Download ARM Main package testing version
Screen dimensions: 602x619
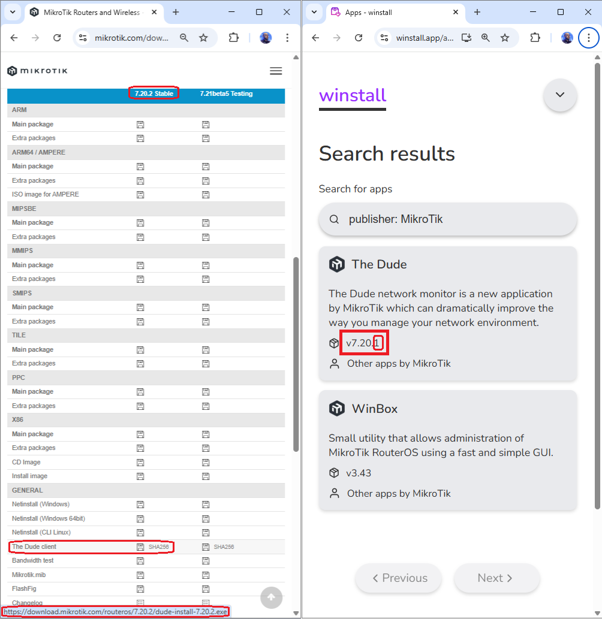[x=206, y=125]
